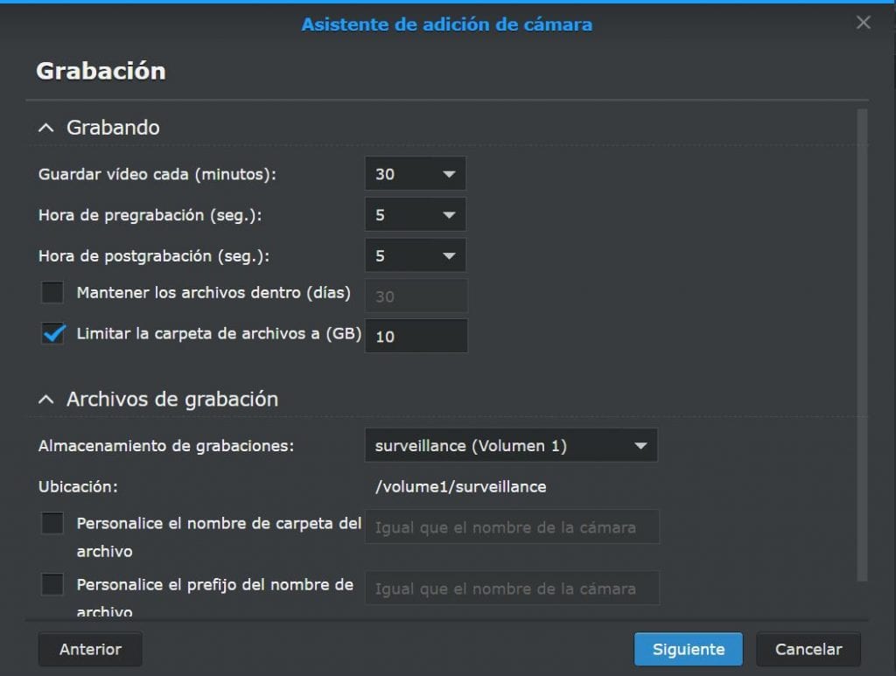This screenshot has height=676, width=896.
Task: Open the recordings storage volume selector
Action: pyautogui.click(x=512, y=445)
